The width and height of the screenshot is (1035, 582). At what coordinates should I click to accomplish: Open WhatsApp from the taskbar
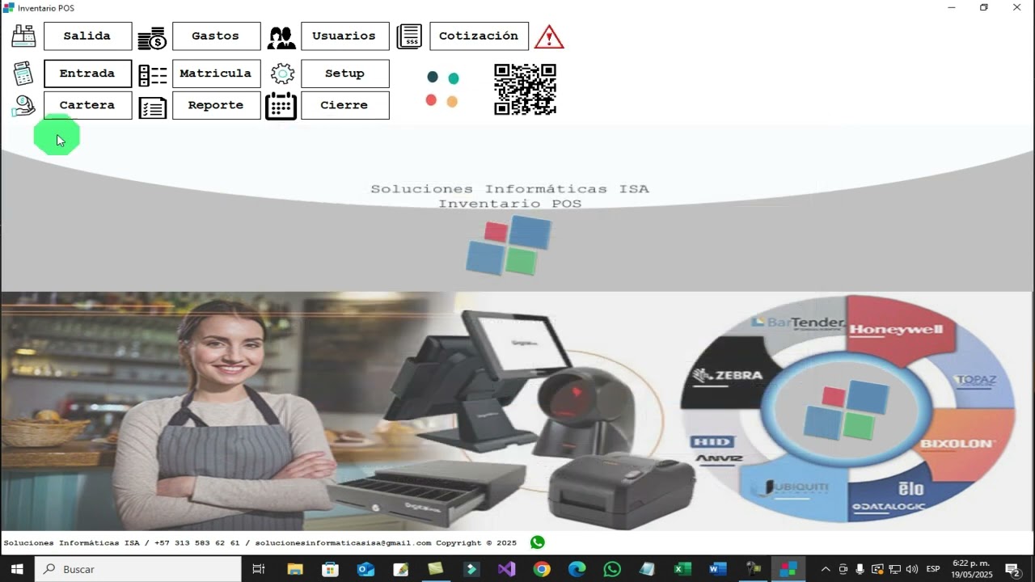click(612, 569)
